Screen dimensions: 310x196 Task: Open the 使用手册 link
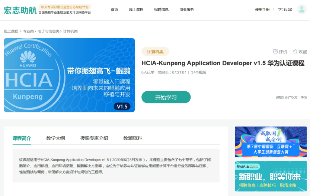262,9
